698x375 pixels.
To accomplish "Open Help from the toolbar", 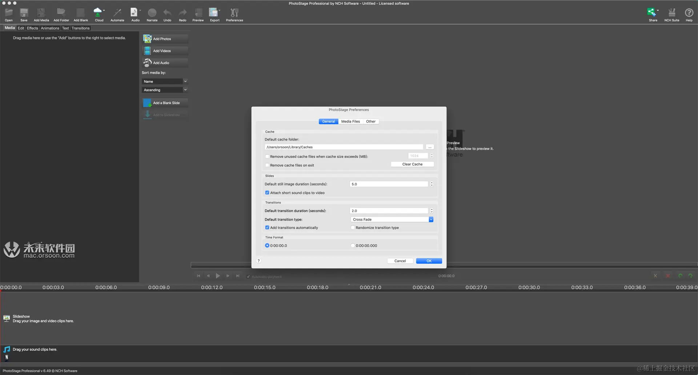I will pyautogui.click(x=689, y=15).
